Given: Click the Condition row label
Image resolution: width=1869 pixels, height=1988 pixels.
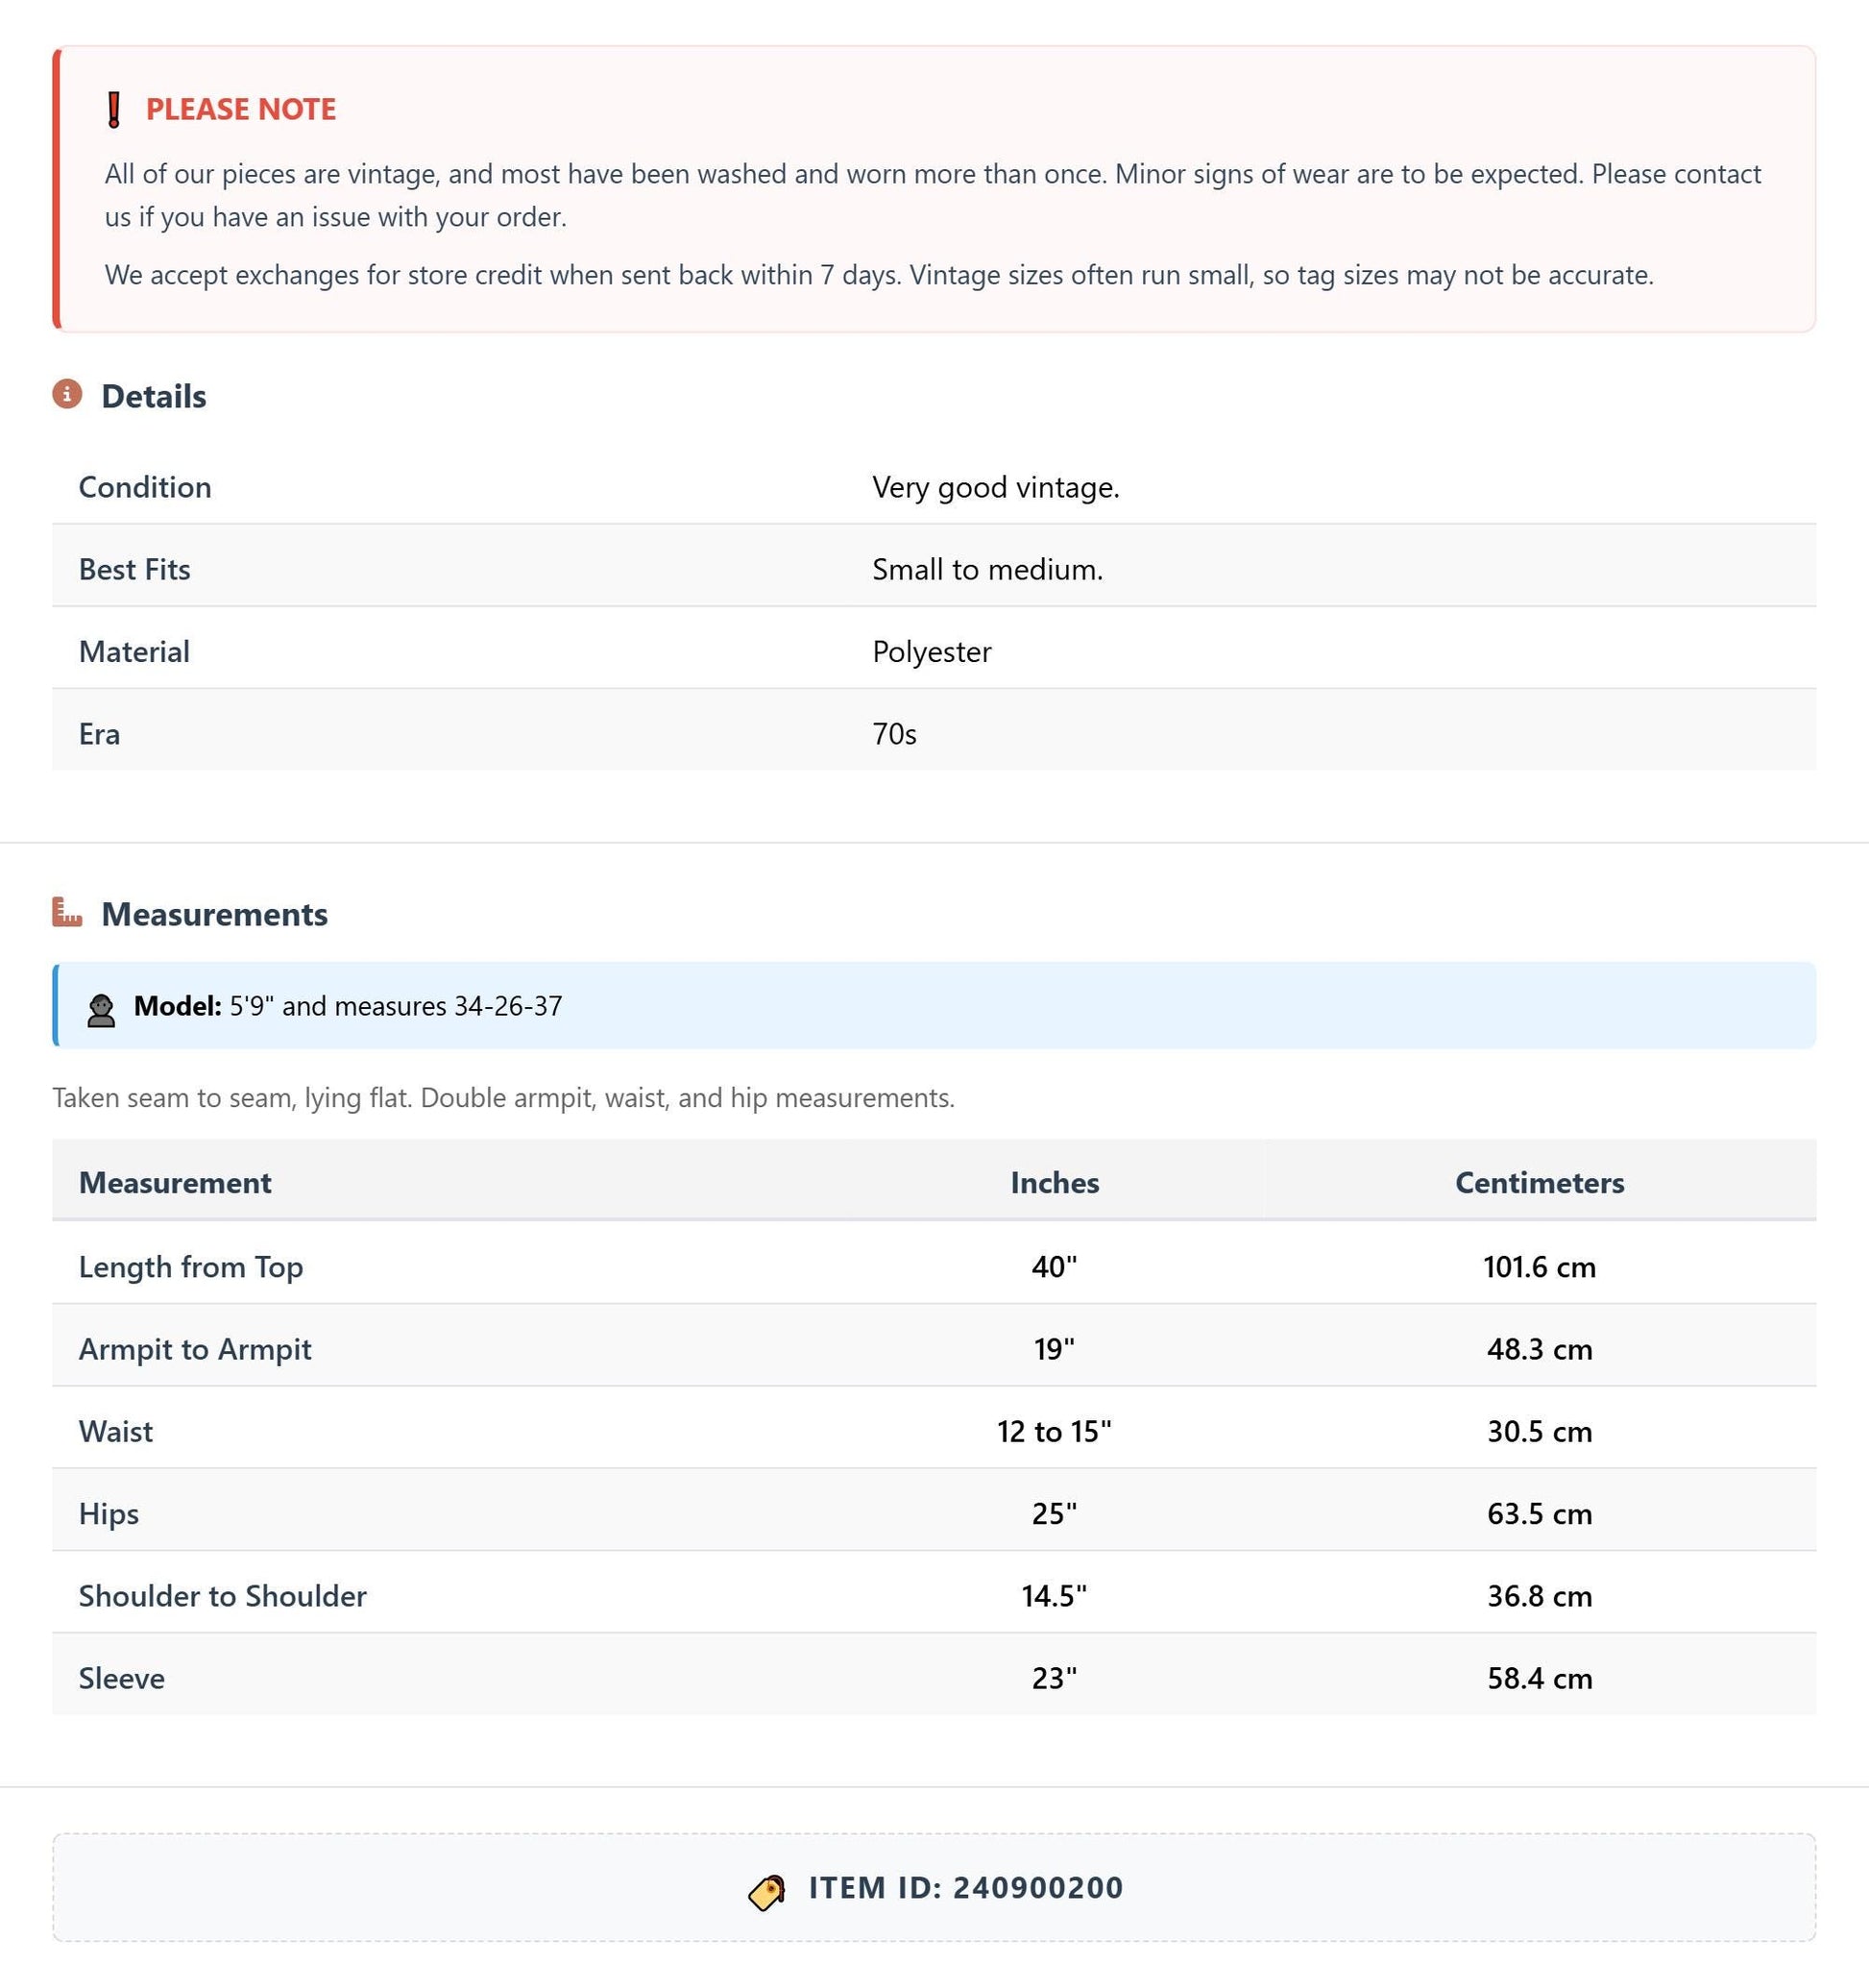Looking at the screenshot, I should coord(145,487).
